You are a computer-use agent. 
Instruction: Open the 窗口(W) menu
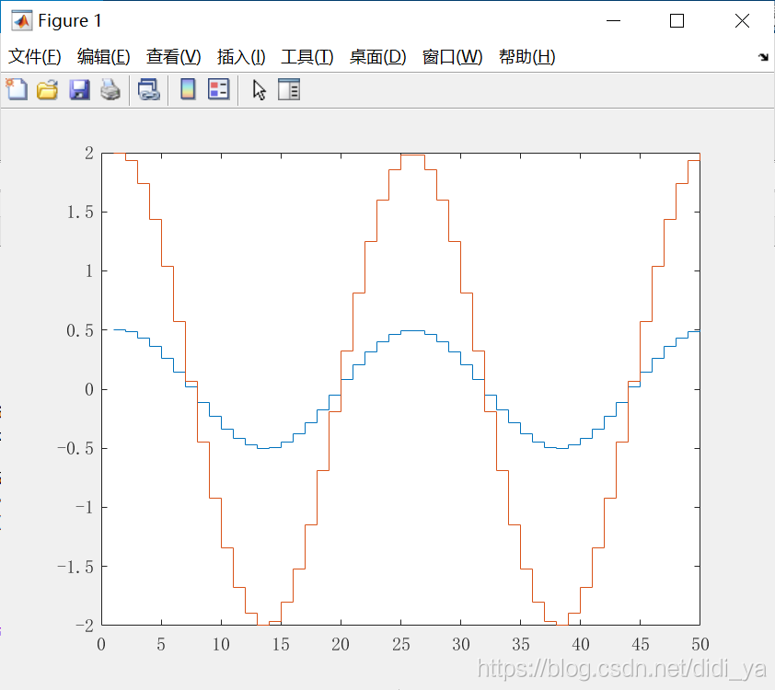[452, 57]
